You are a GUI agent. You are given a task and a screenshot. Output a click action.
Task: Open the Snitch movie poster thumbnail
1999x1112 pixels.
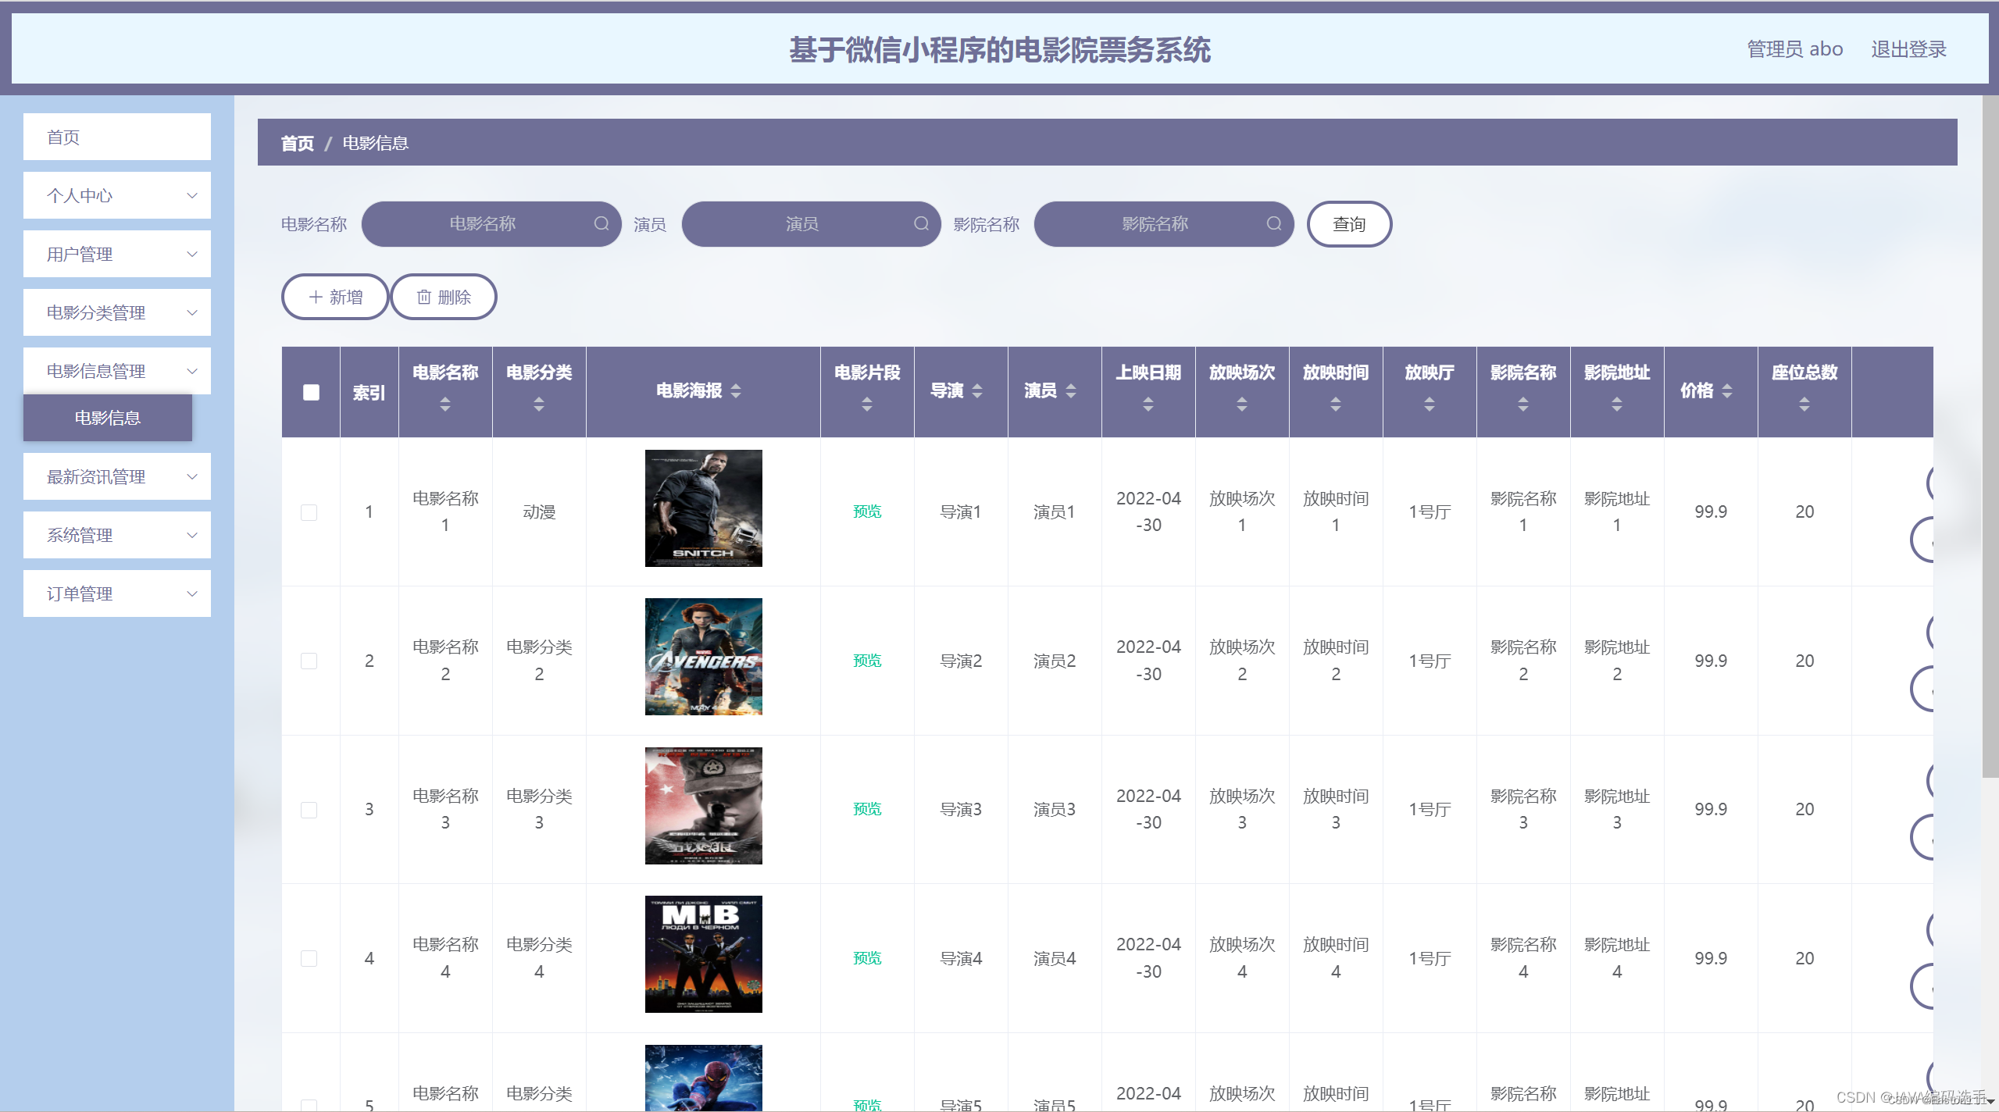[x=704, y=508]
